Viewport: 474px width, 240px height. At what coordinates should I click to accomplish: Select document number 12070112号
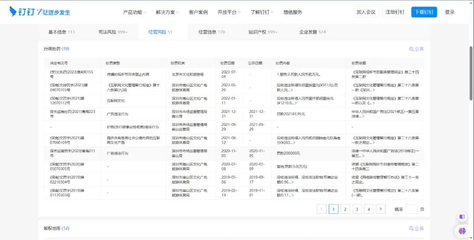[x=67, y=101]
